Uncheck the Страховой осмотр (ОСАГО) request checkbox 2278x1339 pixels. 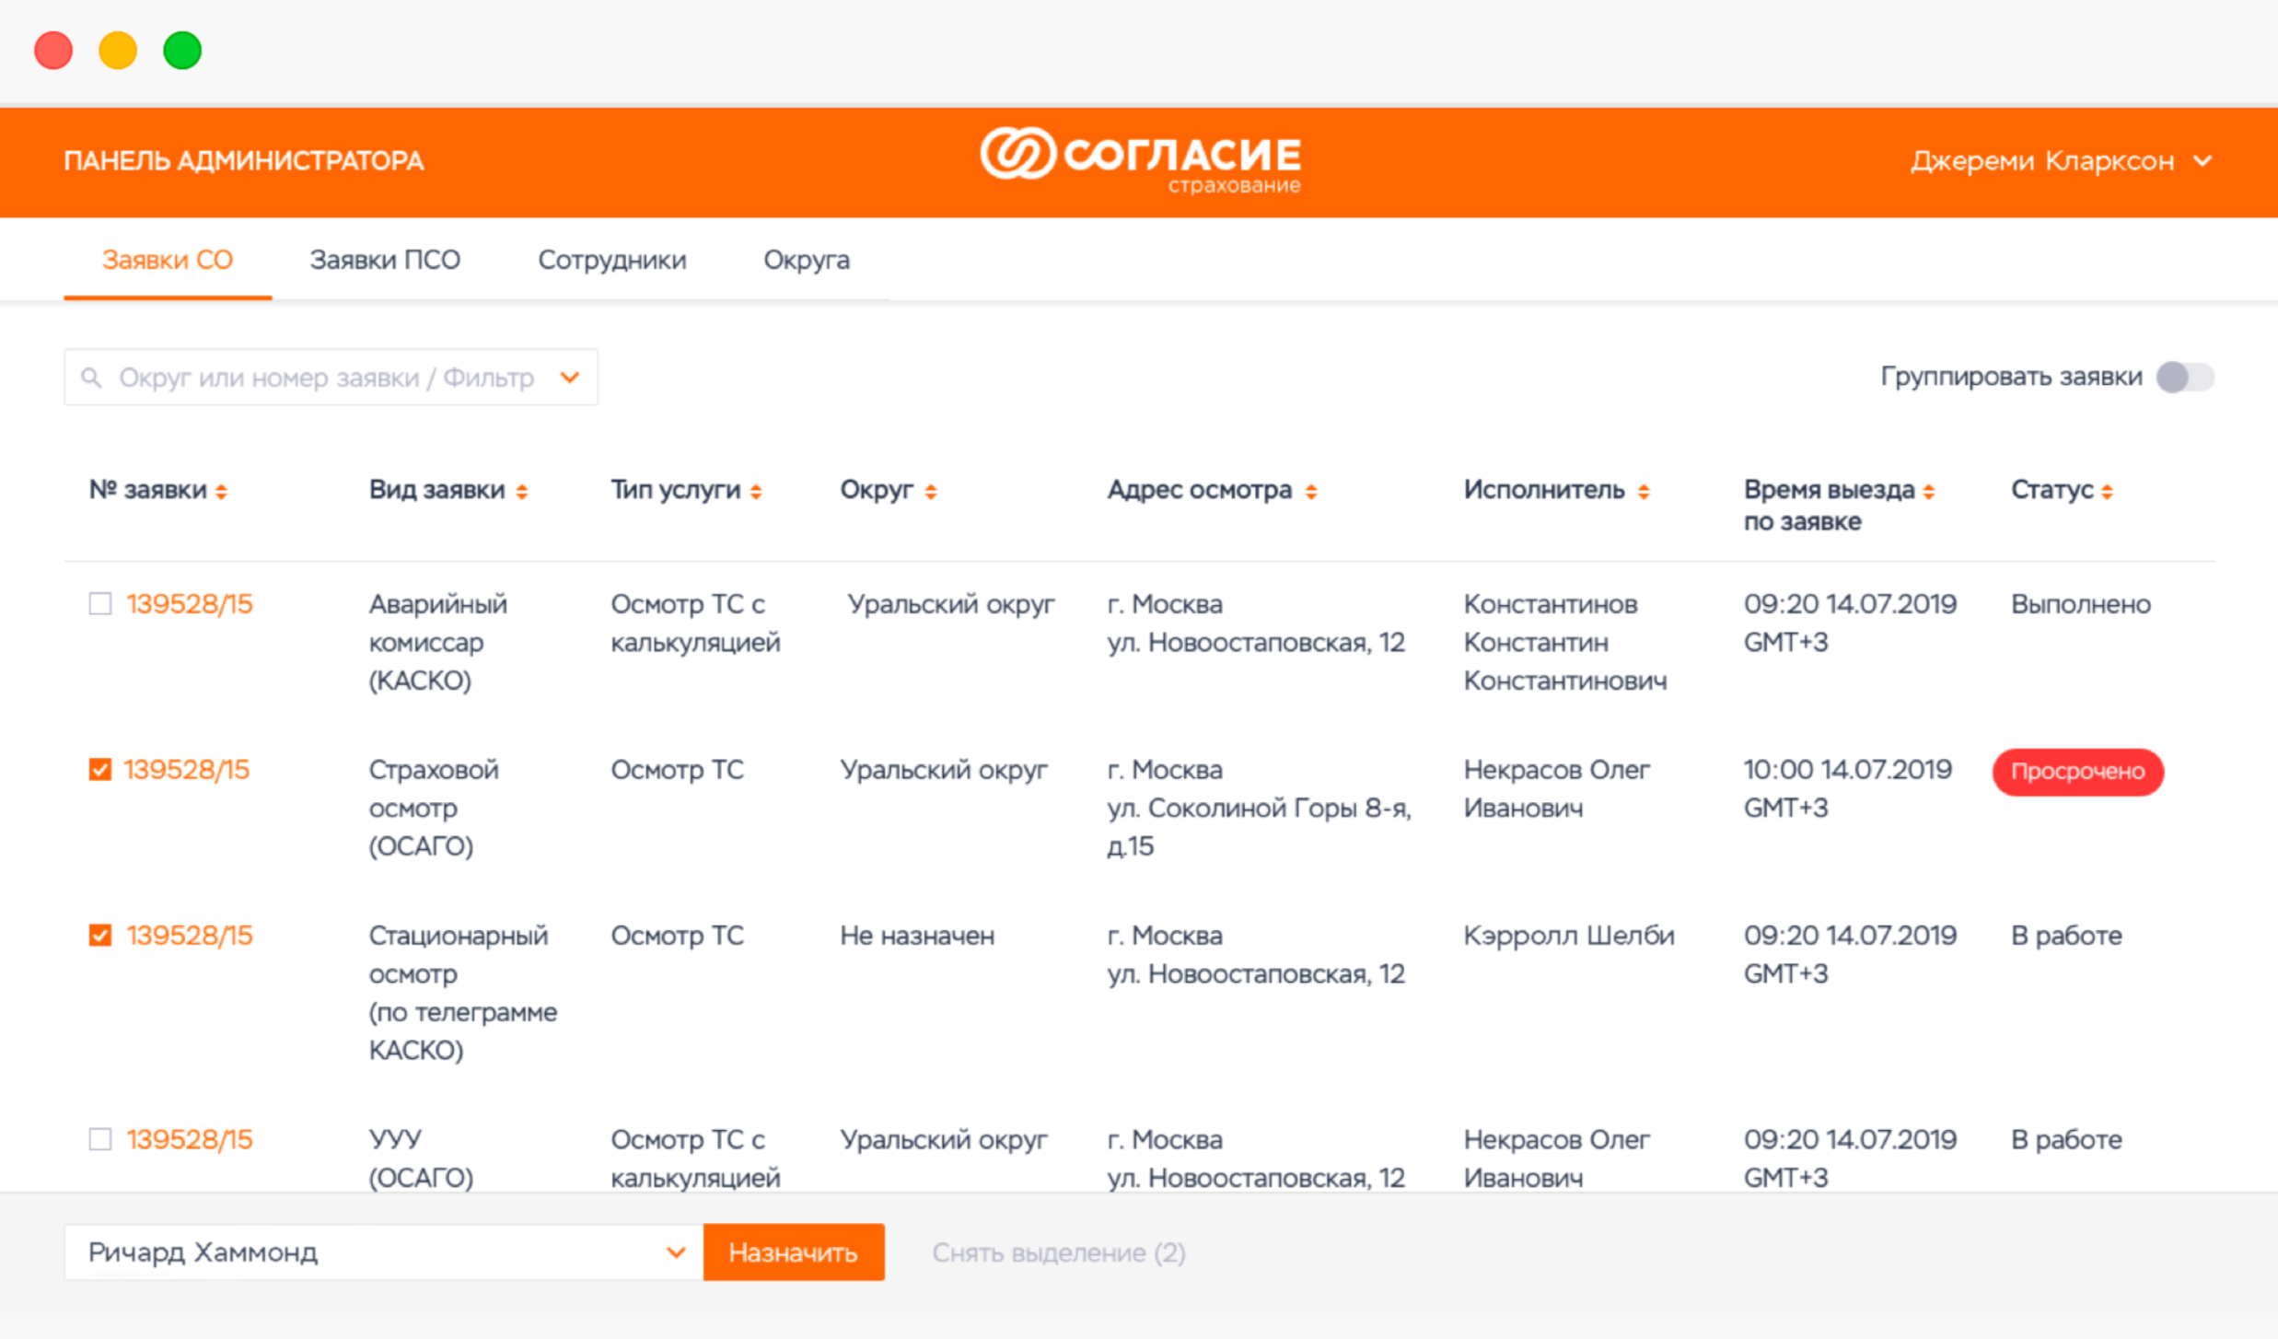tap(100, 770)
